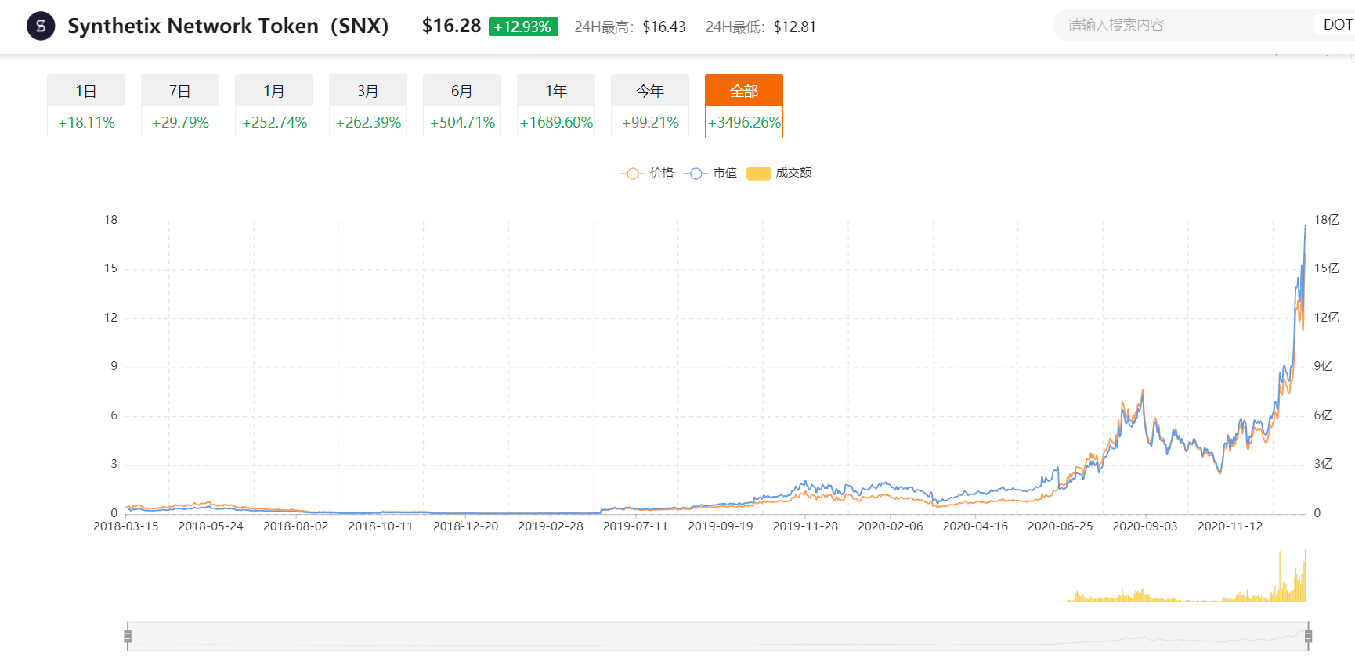Toggle the 价格 price legend series
Viewport: 1355px width, 661px height.
[x=647, y=173]
